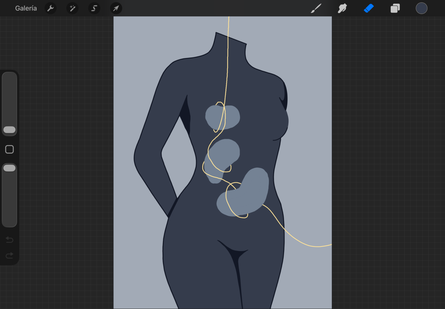445x309 pixels.
Task: Open the active color circle picker
Action: pos(421,8)
